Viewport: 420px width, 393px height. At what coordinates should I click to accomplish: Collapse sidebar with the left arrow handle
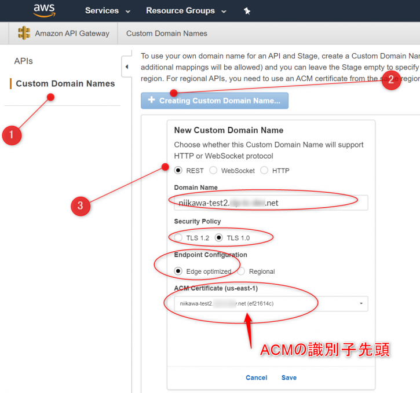tap(127, 67)
